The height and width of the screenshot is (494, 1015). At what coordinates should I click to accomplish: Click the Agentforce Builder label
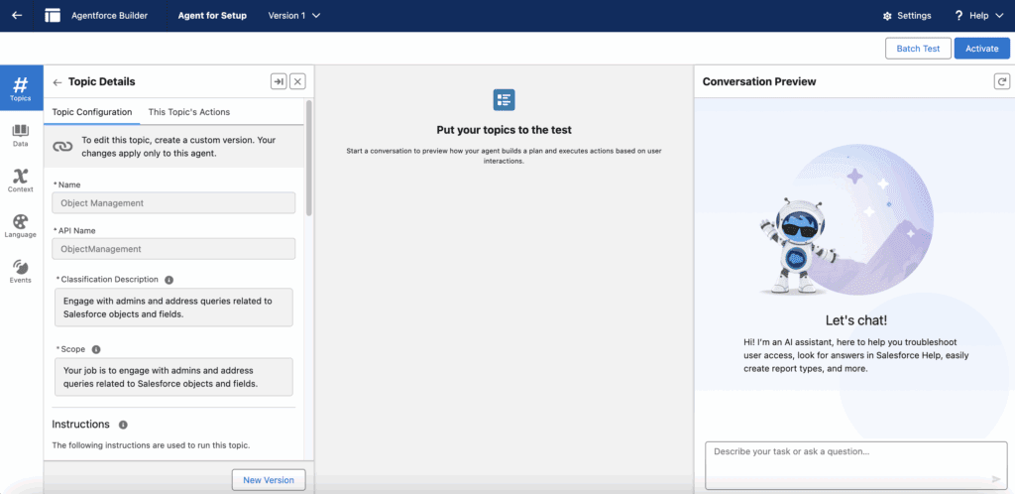point(109,16)
